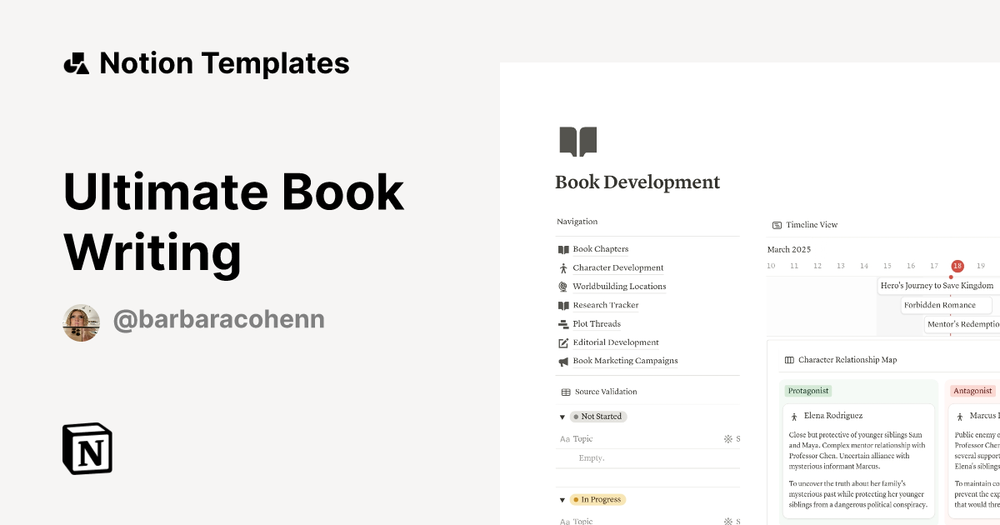1000x525 pixels.
Task: Click the Plot Threads icon
Action: [563, 323]
